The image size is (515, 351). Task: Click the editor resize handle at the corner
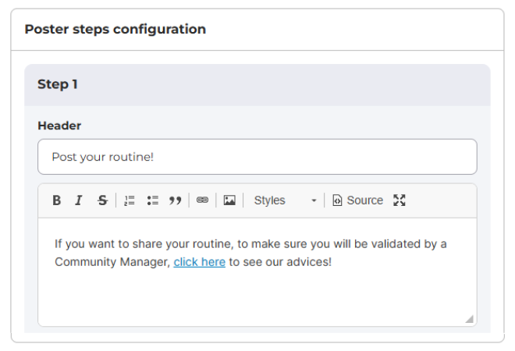click(469, 318)
